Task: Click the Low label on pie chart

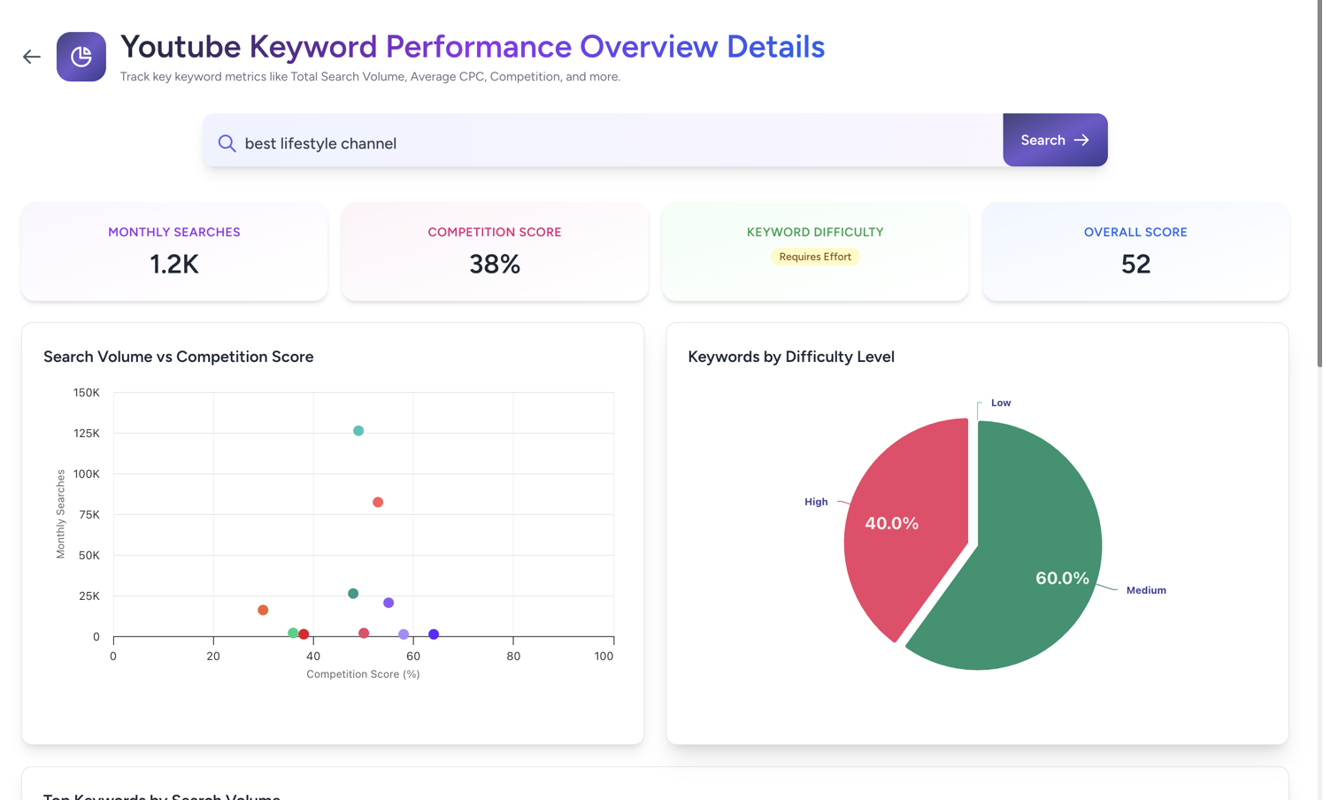Action: (1000, 403)
